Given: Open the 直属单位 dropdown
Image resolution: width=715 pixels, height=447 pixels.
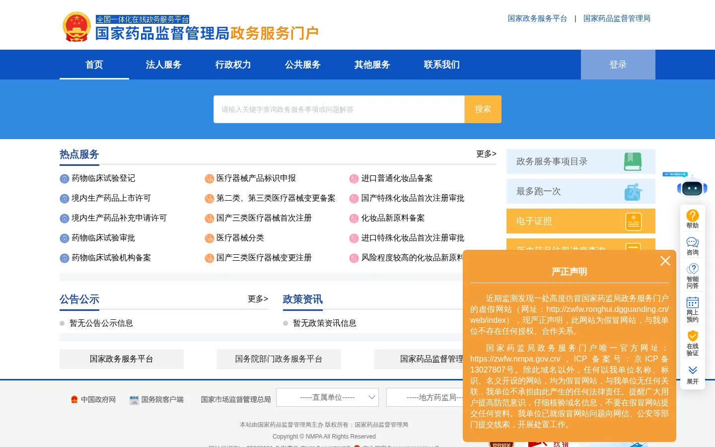Looking at the screenshot, I should coord(328,397).
